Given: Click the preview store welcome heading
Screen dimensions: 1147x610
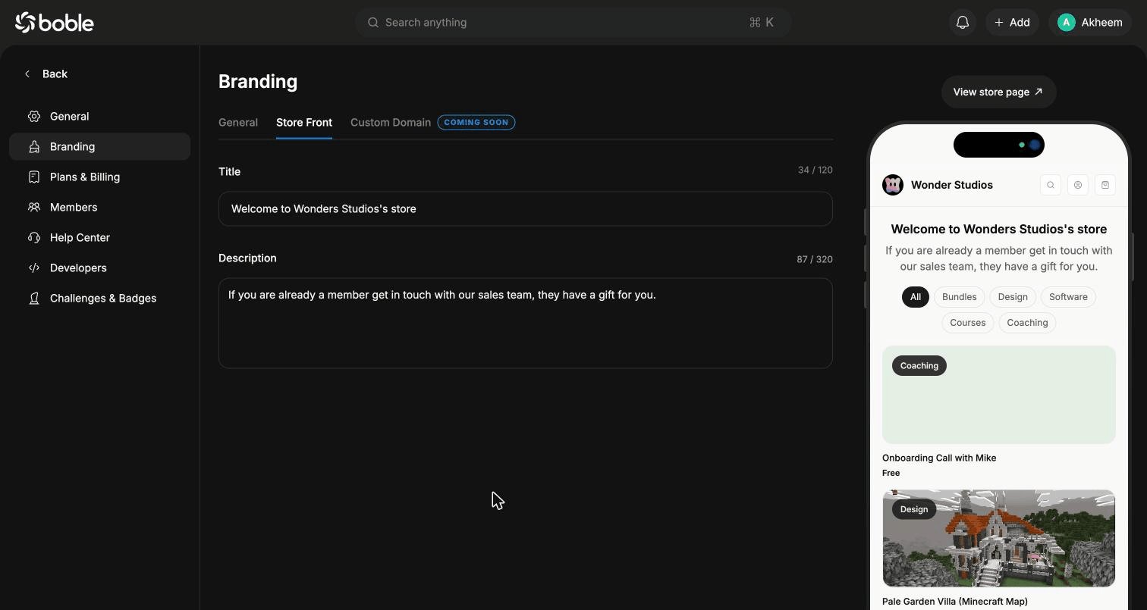Looking at the screenshot, I should pyautogui.click(x=998, y=229).
